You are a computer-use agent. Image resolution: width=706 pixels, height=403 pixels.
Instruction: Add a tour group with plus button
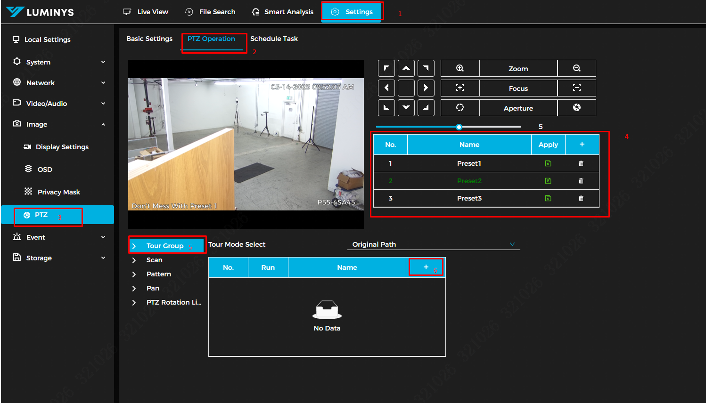[426, 267]
